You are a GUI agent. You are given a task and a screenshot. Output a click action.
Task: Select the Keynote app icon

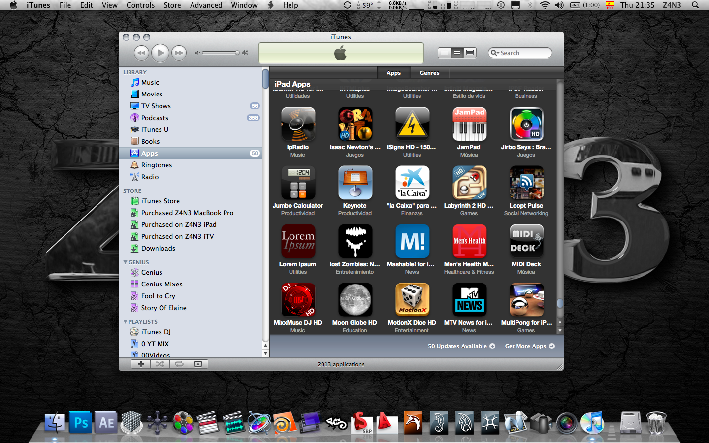point(355,183)
